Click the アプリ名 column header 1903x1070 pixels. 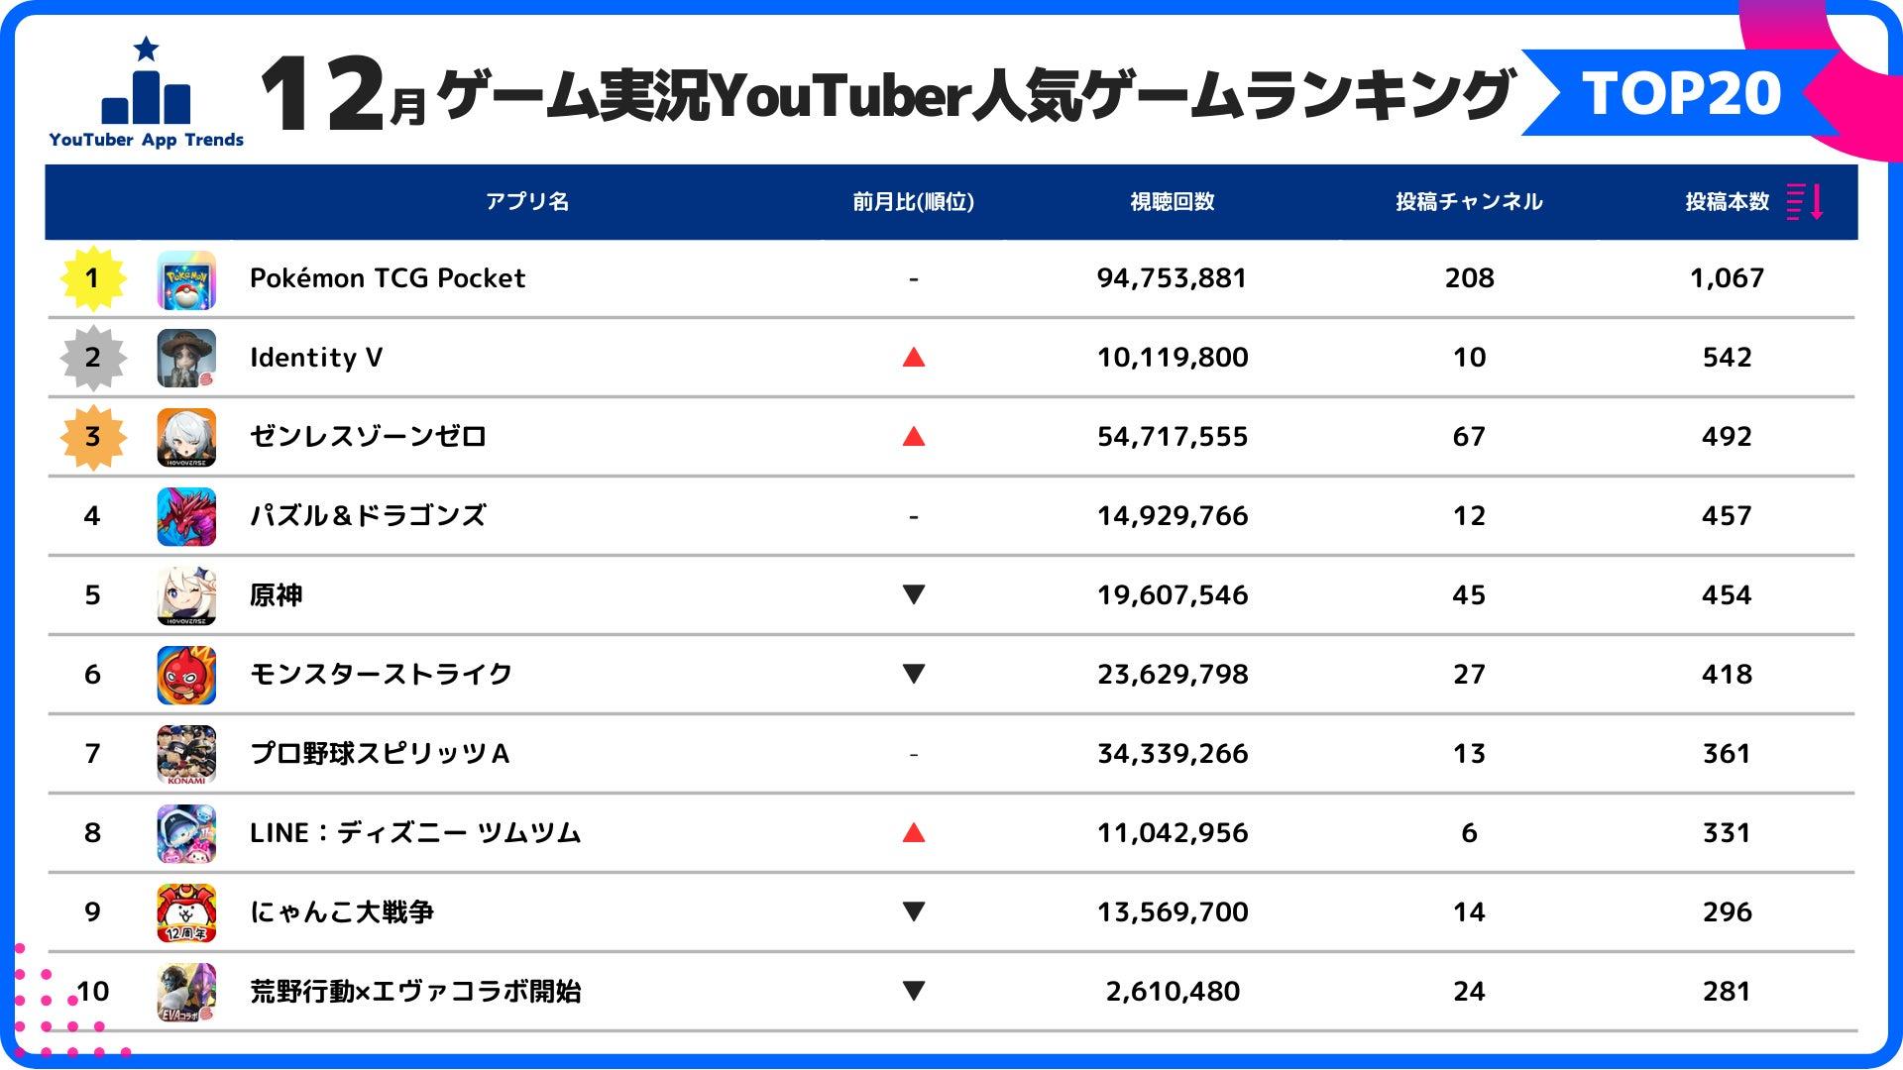[527, 202]
